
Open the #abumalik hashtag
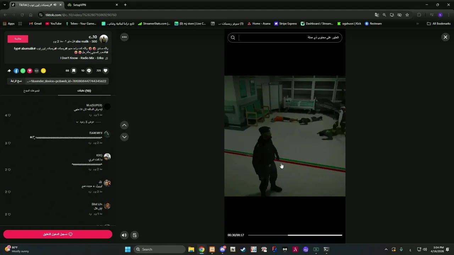tap(28, 48)
